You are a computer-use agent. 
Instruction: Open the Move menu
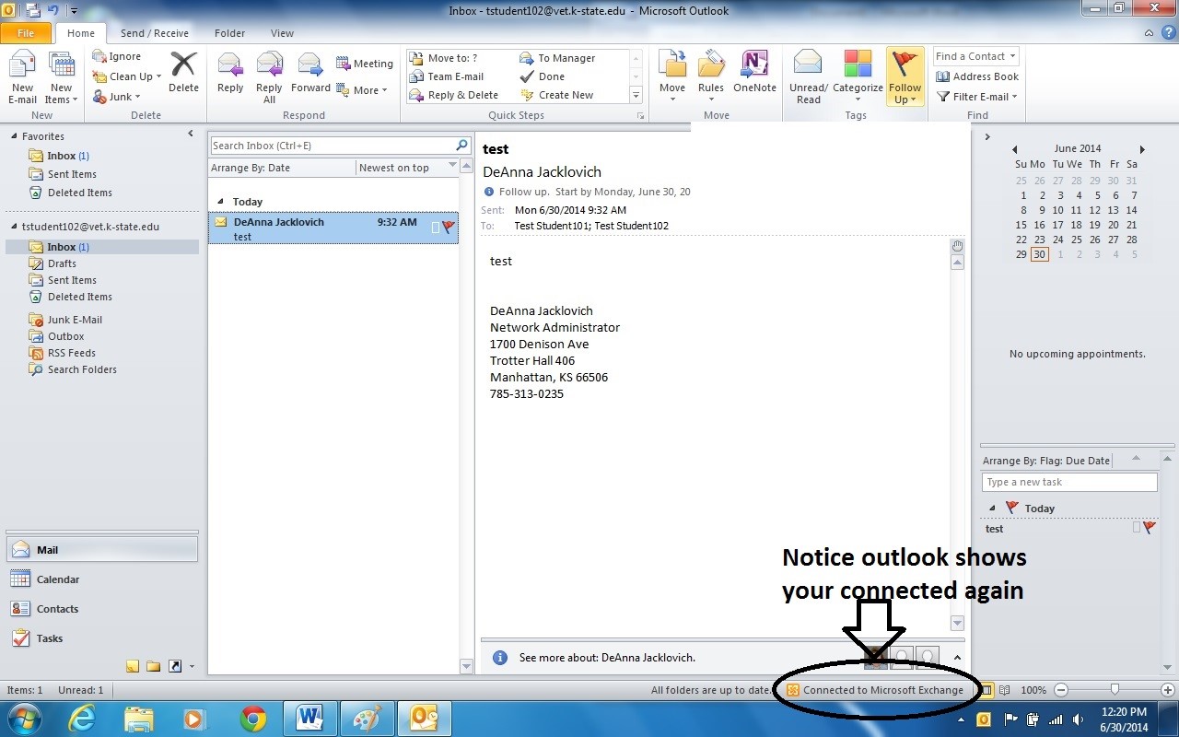(x=672, y=76)
